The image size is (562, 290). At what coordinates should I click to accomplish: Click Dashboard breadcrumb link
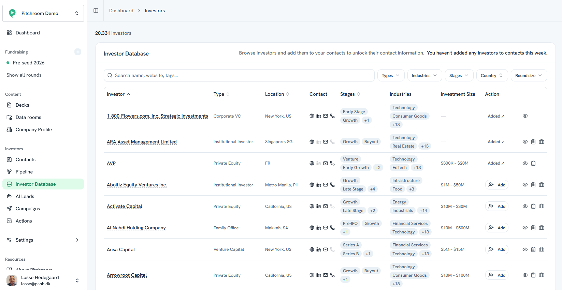(121, 11)
